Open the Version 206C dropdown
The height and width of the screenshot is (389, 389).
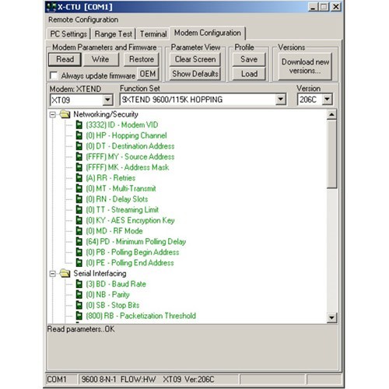(x=328, y=100)
